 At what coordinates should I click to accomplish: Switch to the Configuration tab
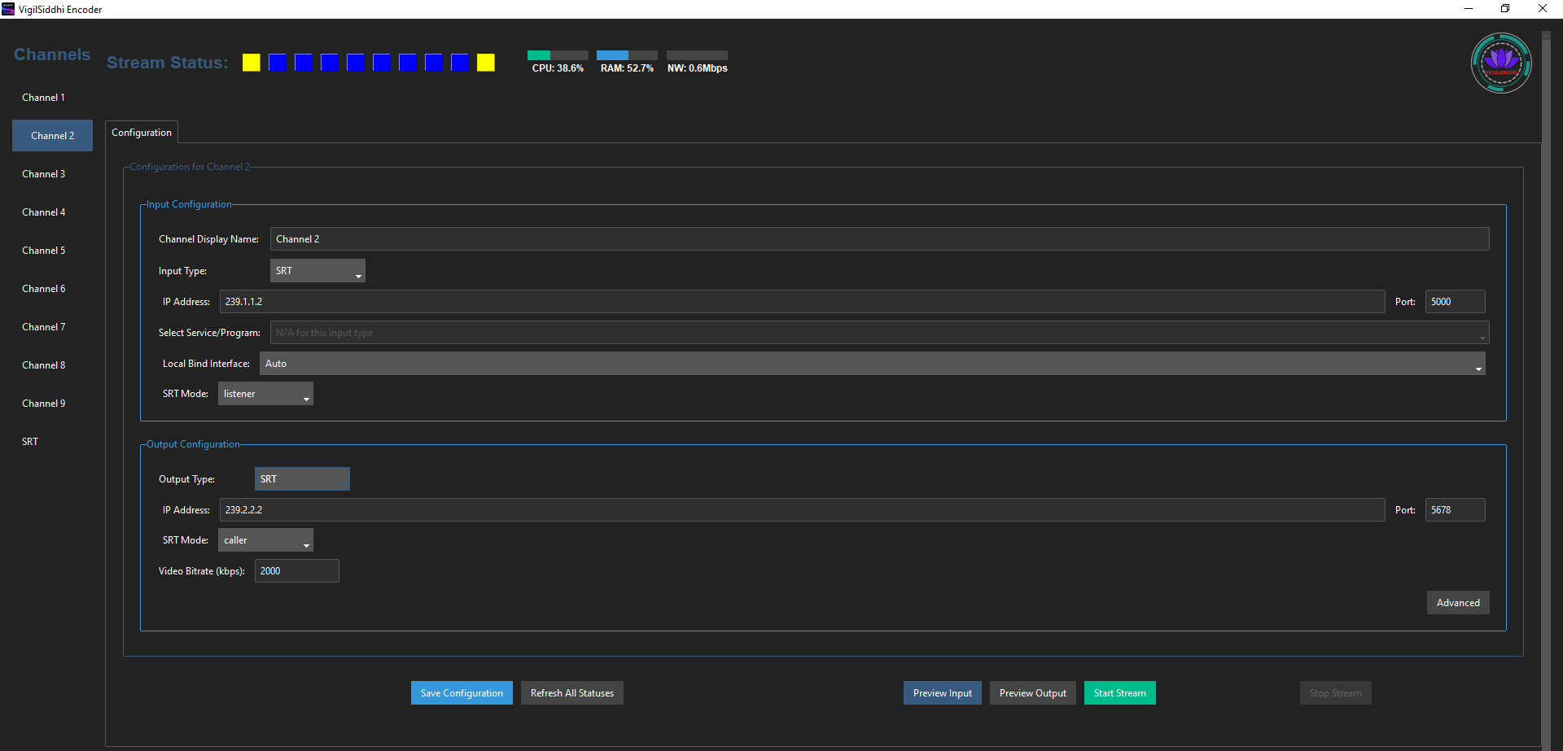142,133
